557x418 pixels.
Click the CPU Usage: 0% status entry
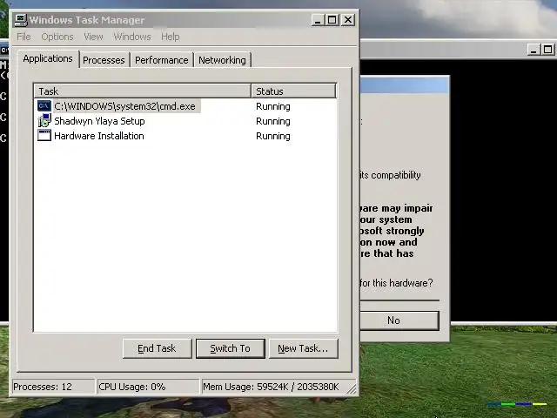pyautogui.click(x=148, y=387)
